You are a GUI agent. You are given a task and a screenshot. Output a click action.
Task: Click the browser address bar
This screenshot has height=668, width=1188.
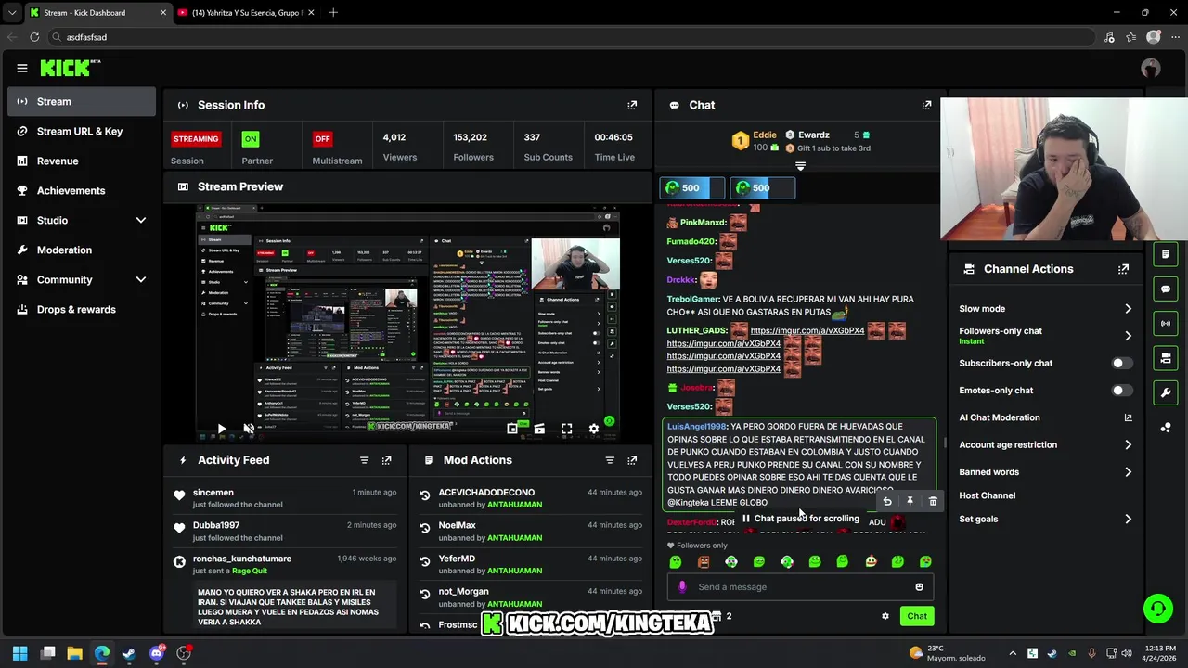click(x=571, y=37)
